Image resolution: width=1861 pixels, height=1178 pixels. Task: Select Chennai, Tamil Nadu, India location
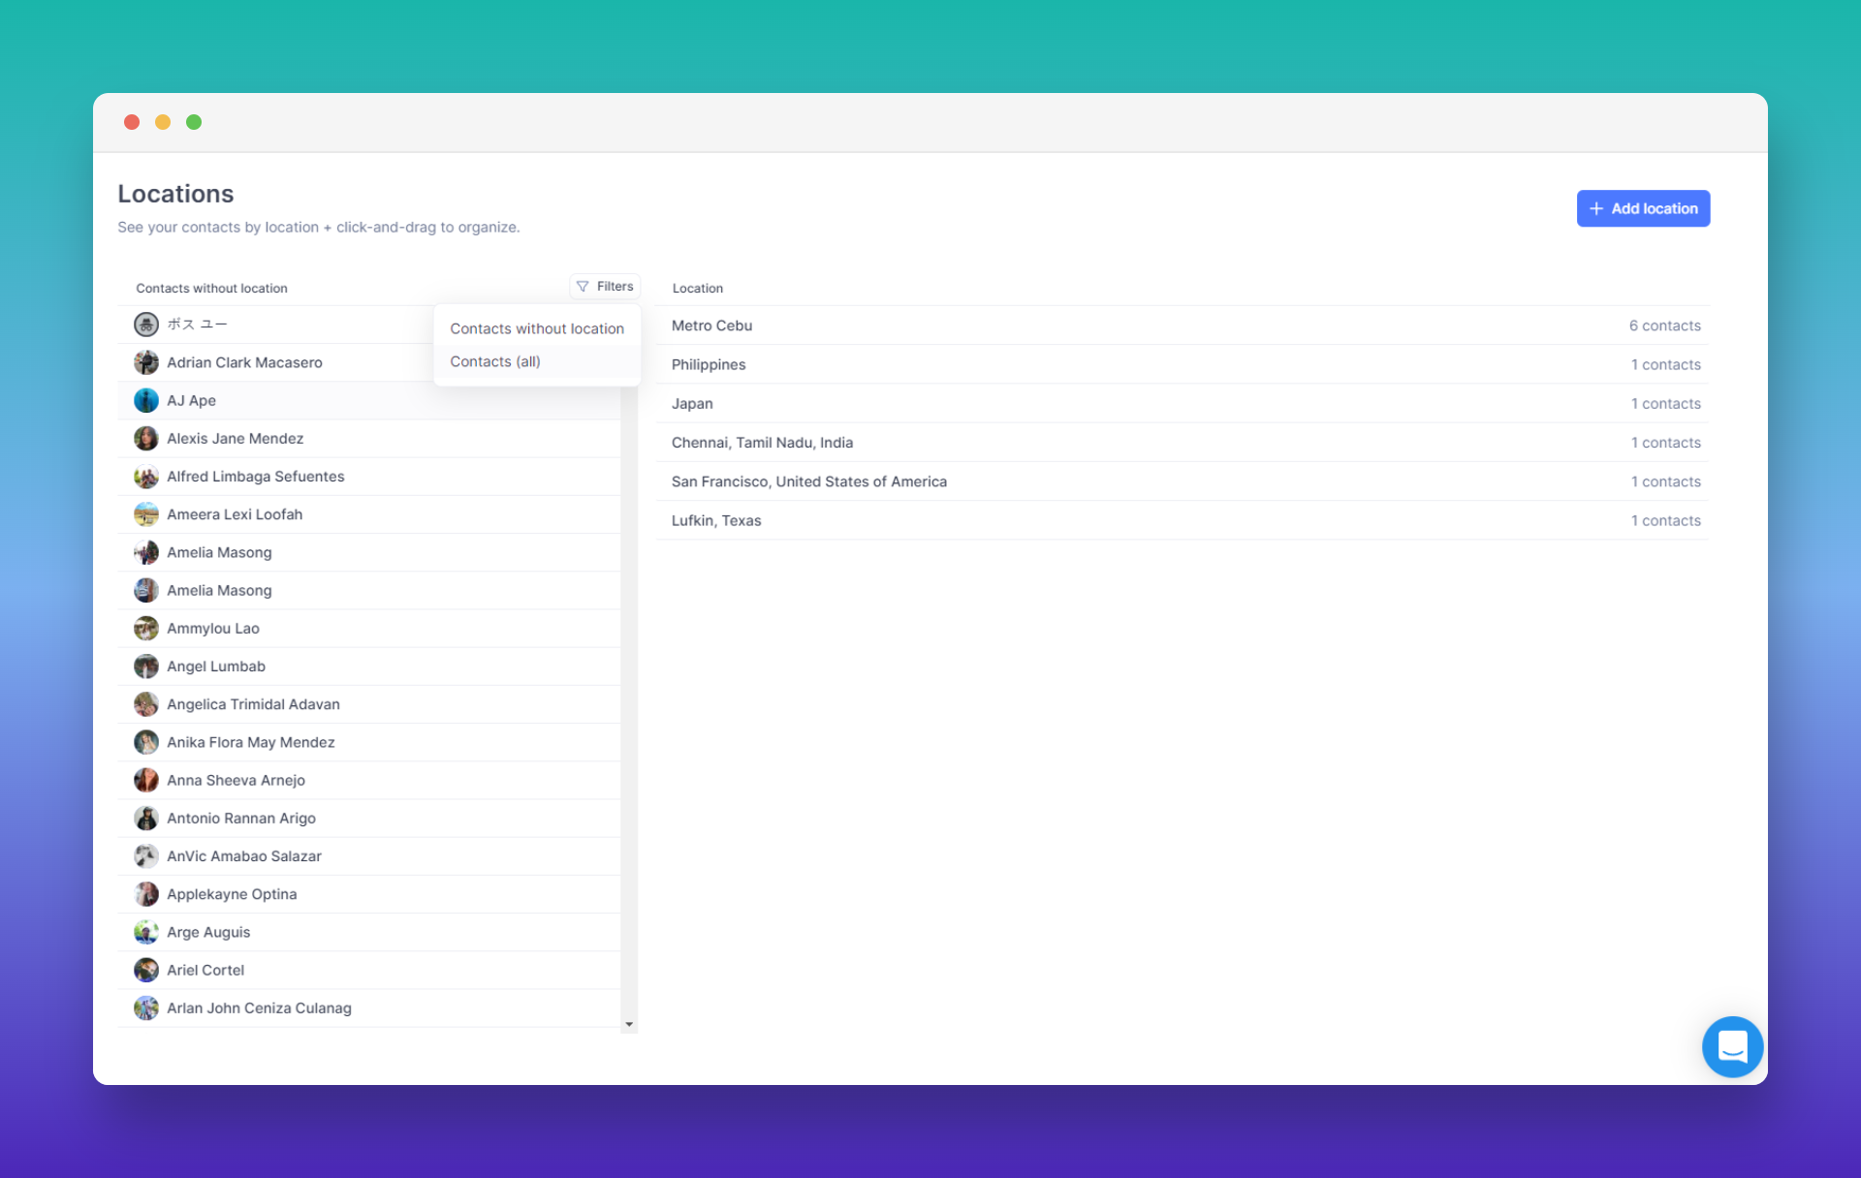[1182, 443]
